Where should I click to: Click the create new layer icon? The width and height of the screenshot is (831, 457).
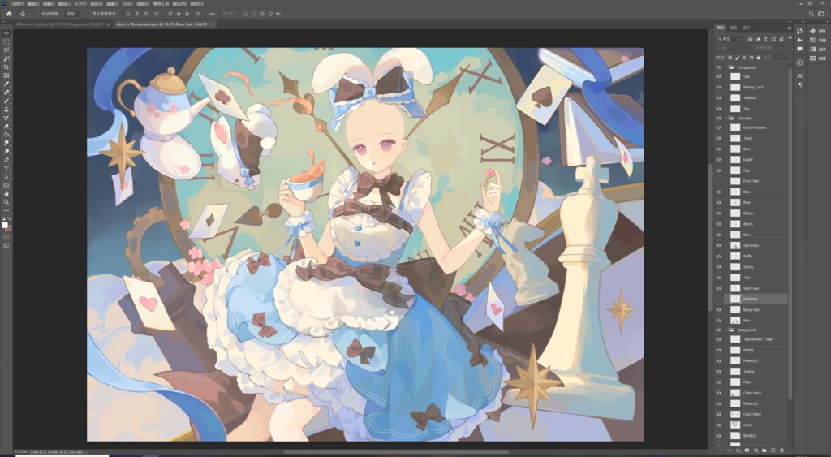(773, 451)
